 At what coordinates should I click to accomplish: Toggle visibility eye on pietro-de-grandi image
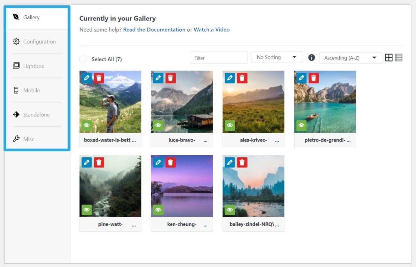coord(301,125)
